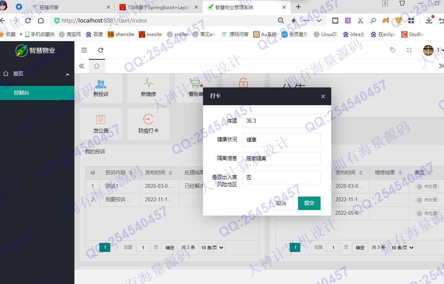Open the mesite bookmark
The image size is (444, 284).
150,34
